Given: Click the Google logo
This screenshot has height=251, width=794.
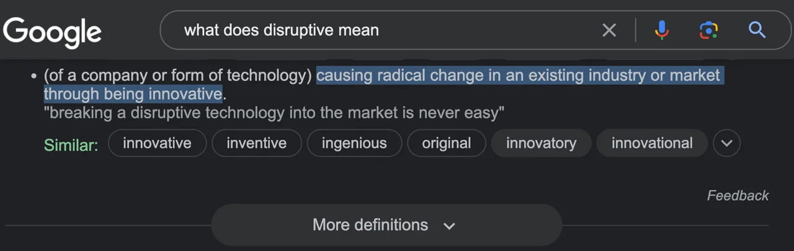Looking at the screenshot, I should [52, 31].
